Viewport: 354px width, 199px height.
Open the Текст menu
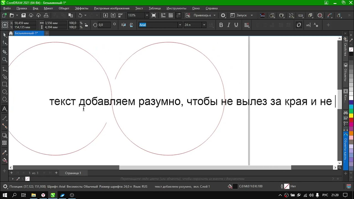click(139, 8)
